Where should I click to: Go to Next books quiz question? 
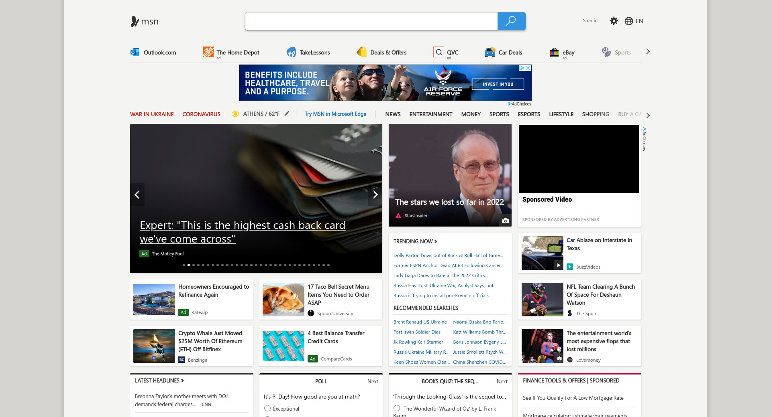pos(502,381)
